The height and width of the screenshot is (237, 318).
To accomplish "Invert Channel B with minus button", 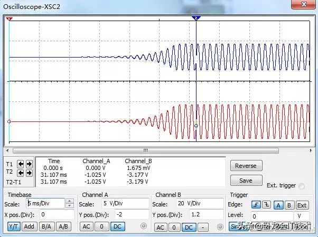I will (x=203, y=227).
